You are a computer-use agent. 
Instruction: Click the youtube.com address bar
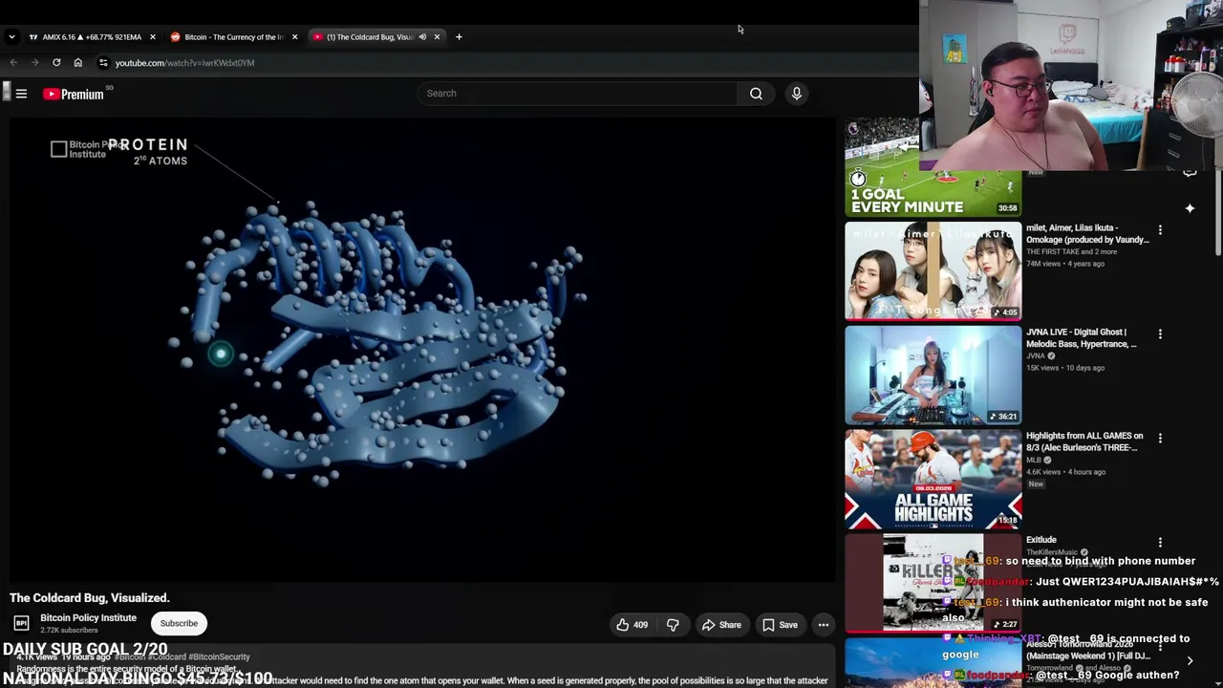(x=184, y=63)
